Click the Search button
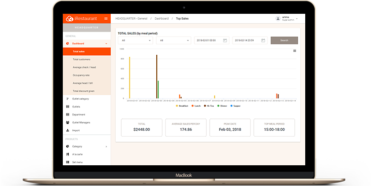The height and width of the screenshot is (186, 371). tap(284, 40)
